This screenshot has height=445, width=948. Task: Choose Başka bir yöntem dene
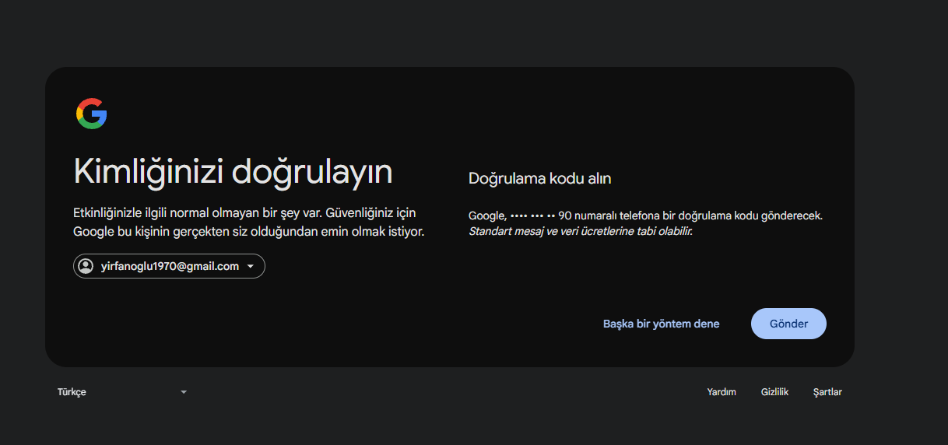(x=662, y=324)
